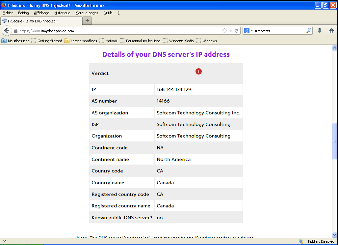Image resolution: width=338 pixels, height=245 pixels.
Task: Click the 'North America' table cell
Action: pos(198,159)
